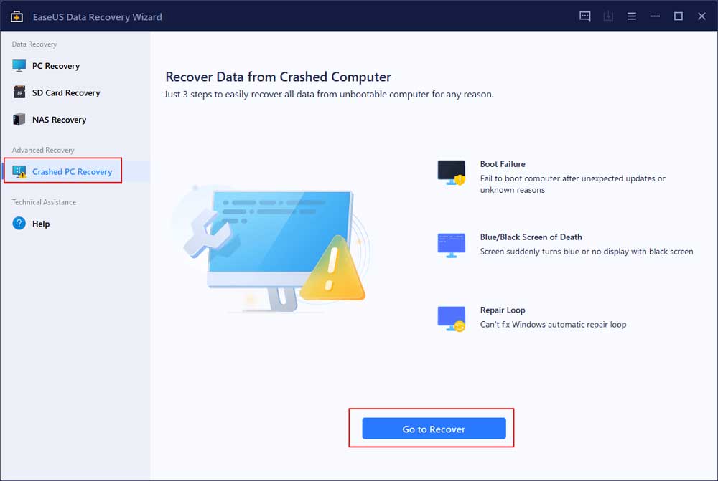Open Help in sidebar
Viewport: 718px width, 481px height.
(75, 224)
